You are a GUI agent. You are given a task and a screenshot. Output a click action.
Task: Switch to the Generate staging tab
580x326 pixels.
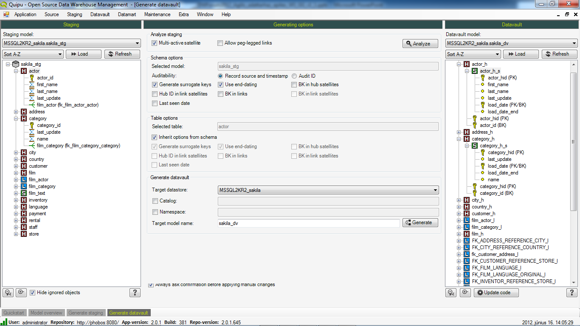[x=86, y=313]
